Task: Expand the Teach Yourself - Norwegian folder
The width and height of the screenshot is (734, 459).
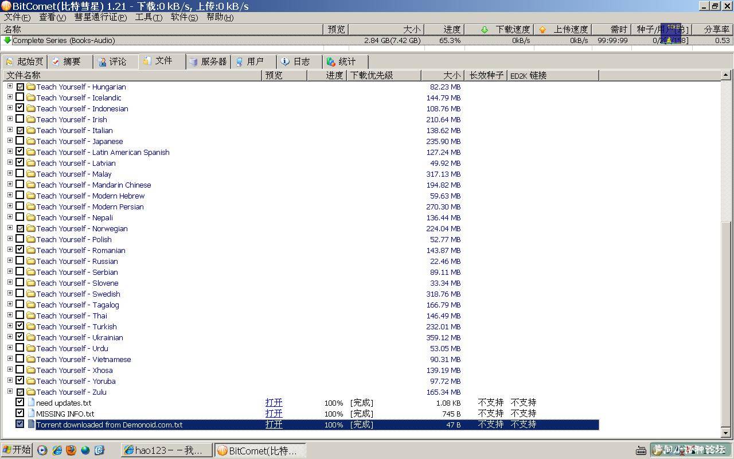Action: 10,228
